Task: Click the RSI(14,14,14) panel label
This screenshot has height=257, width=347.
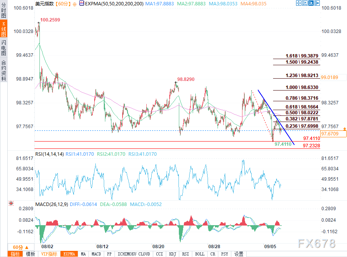Action: [x=49, y=154]
